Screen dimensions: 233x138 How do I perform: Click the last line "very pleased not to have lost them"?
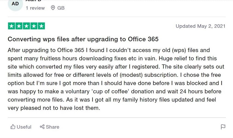(54, 108)
